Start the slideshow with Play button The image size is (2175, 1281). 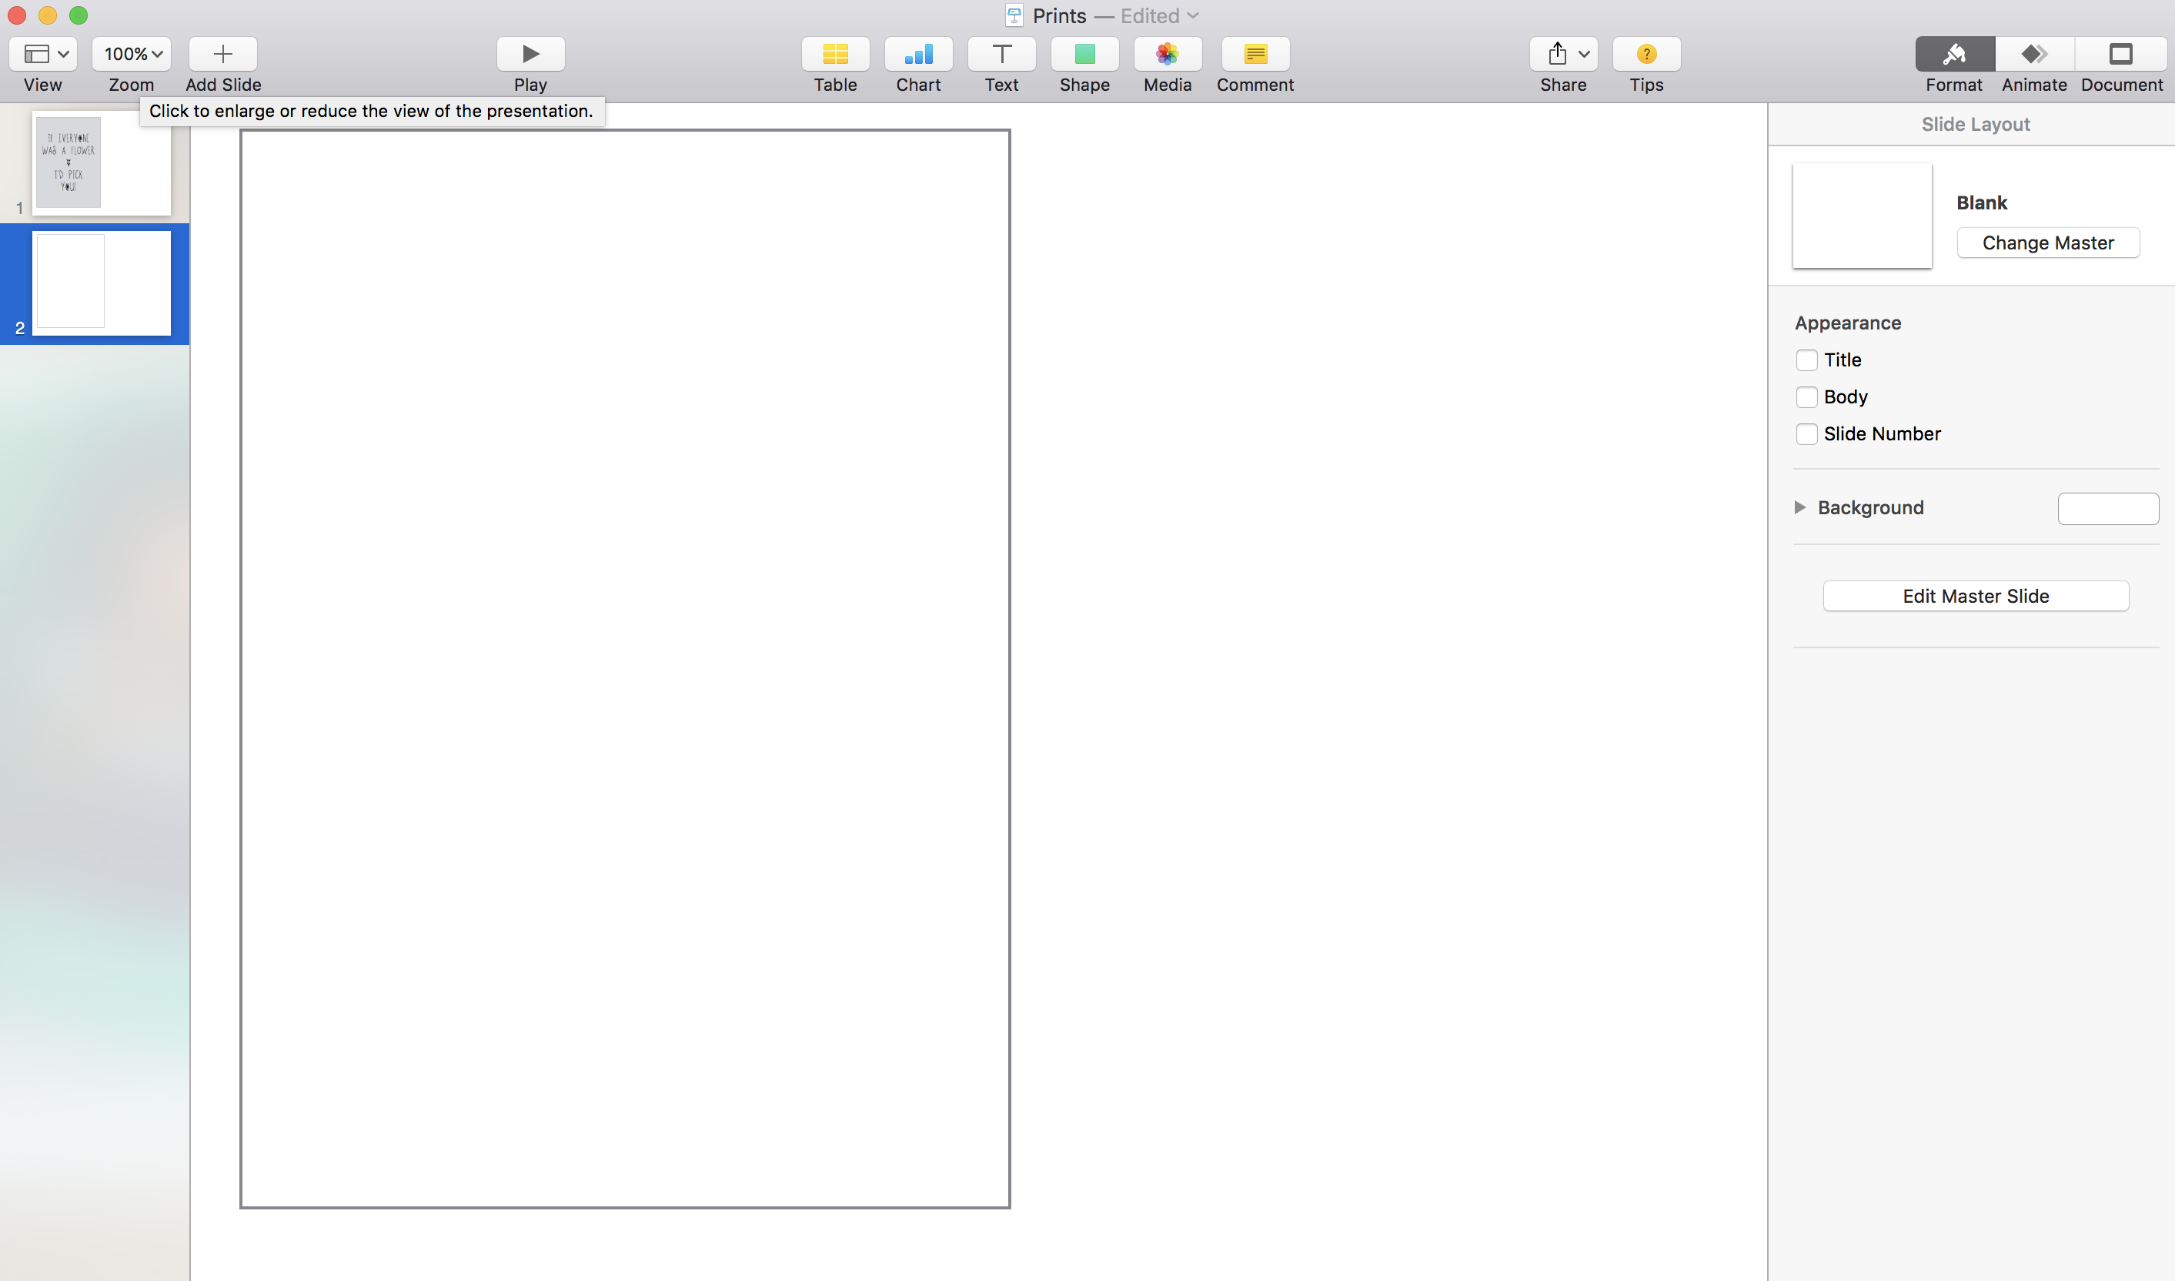point(531,54)
